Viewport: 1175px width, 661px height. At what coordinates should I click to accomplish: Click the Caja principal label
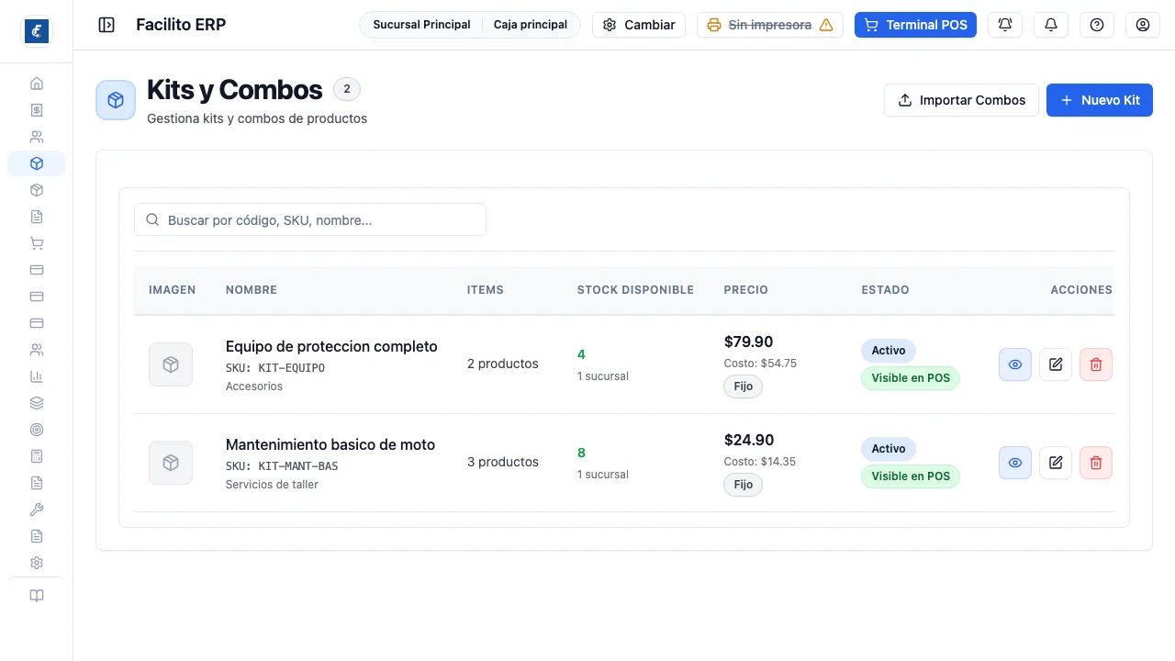point(531,25)
